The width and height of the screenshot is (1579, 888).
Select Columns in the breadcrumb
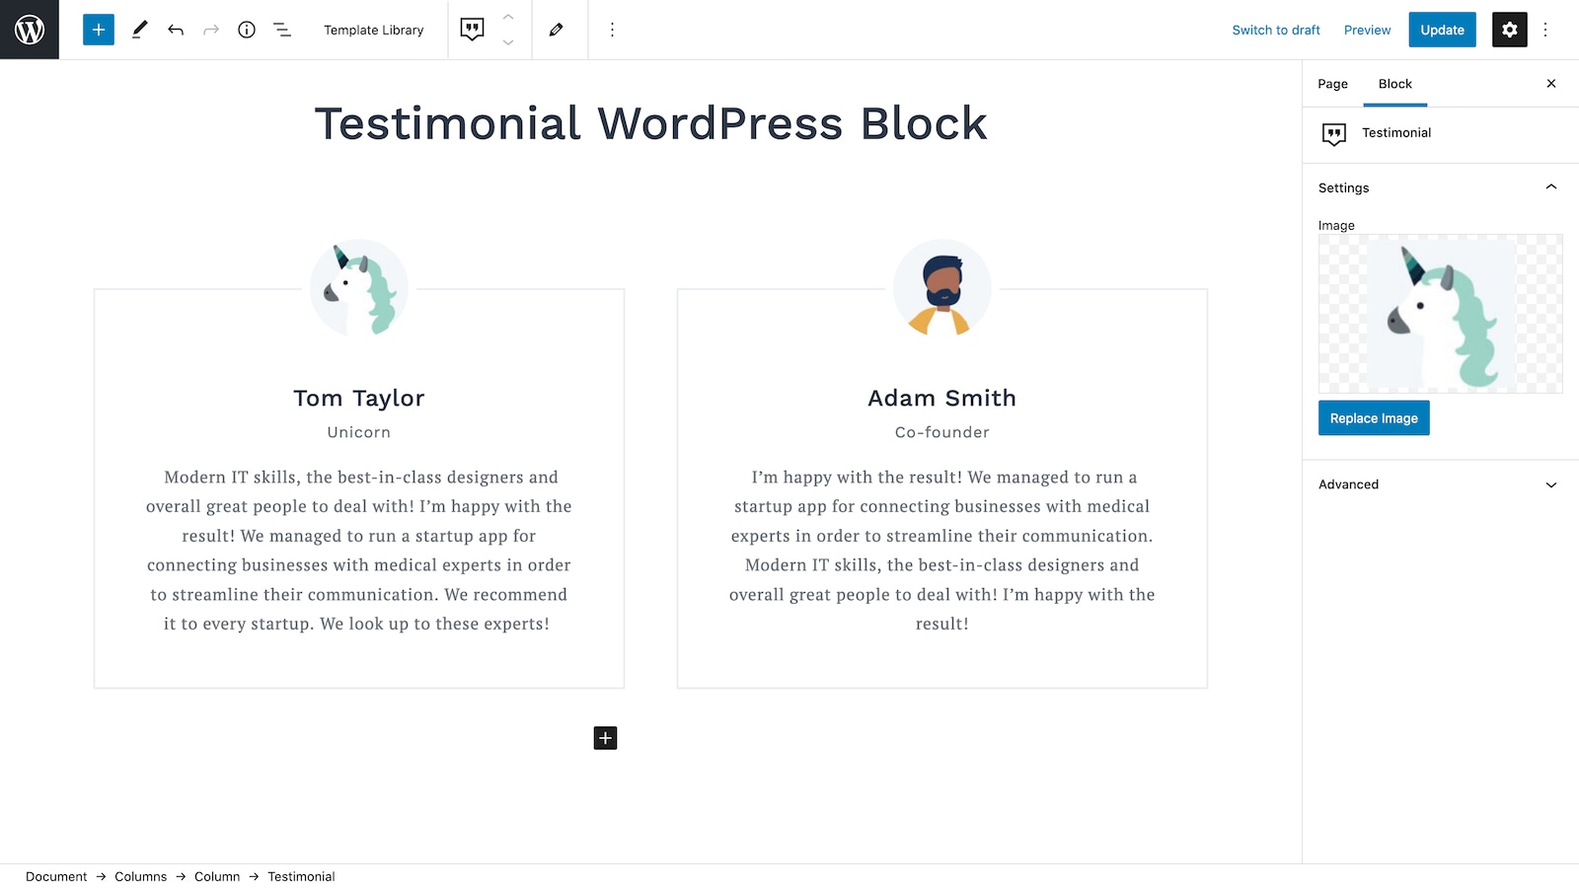(140, 876)
